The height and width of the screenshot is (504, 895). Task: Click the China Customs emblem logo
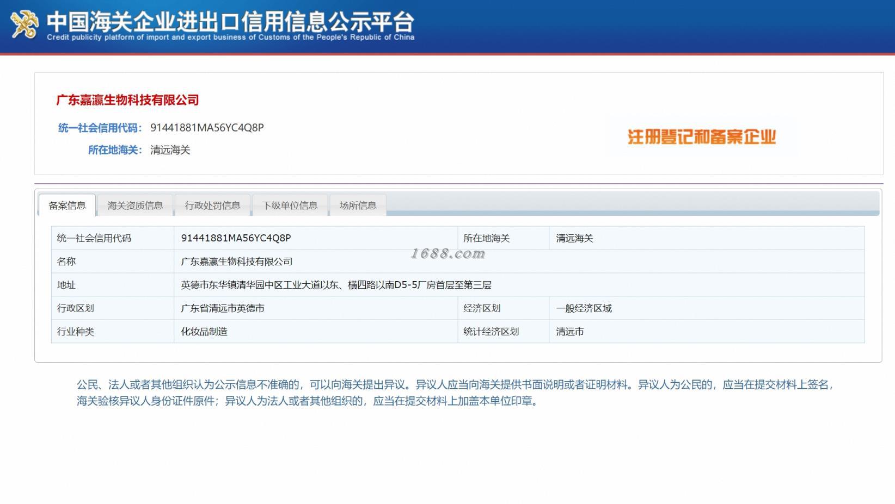tap(24, 24)
